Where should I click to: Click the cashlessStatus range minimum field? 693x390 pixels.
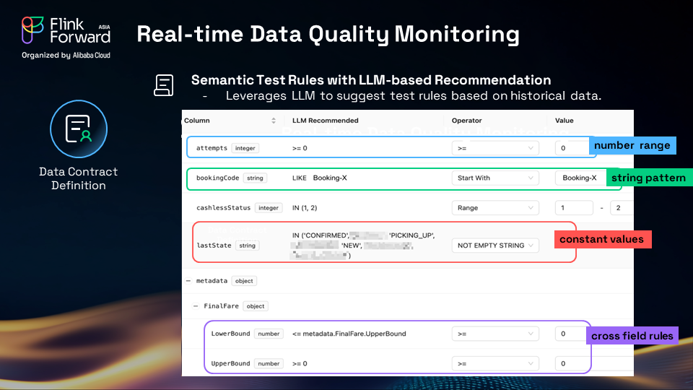[574, 208]
